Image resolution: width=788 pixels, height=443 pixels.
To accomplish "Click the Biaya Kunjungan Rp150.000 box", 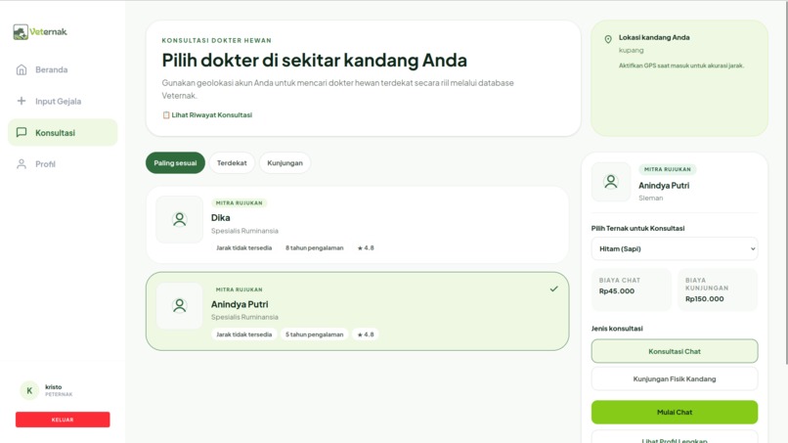I will [718, 289].
